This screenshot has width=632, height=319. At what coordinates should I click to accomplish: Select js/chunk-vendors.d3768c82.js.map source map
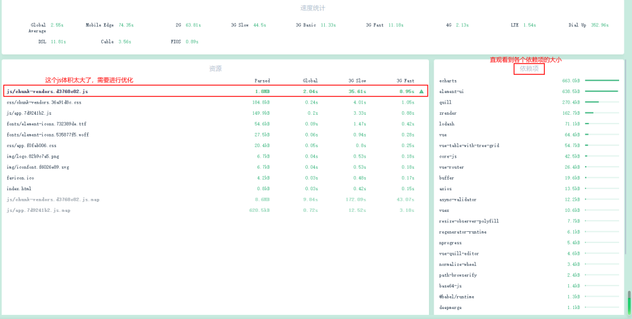click(x=53, y=199)
